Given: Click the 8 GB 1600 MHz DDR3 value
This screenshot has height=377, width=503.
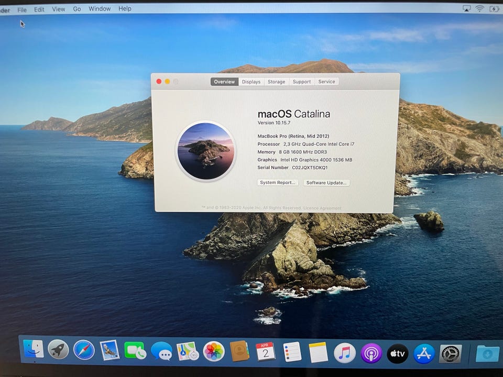Looking at the screenshot, I should pyautogui.click(x=303, y=152).
